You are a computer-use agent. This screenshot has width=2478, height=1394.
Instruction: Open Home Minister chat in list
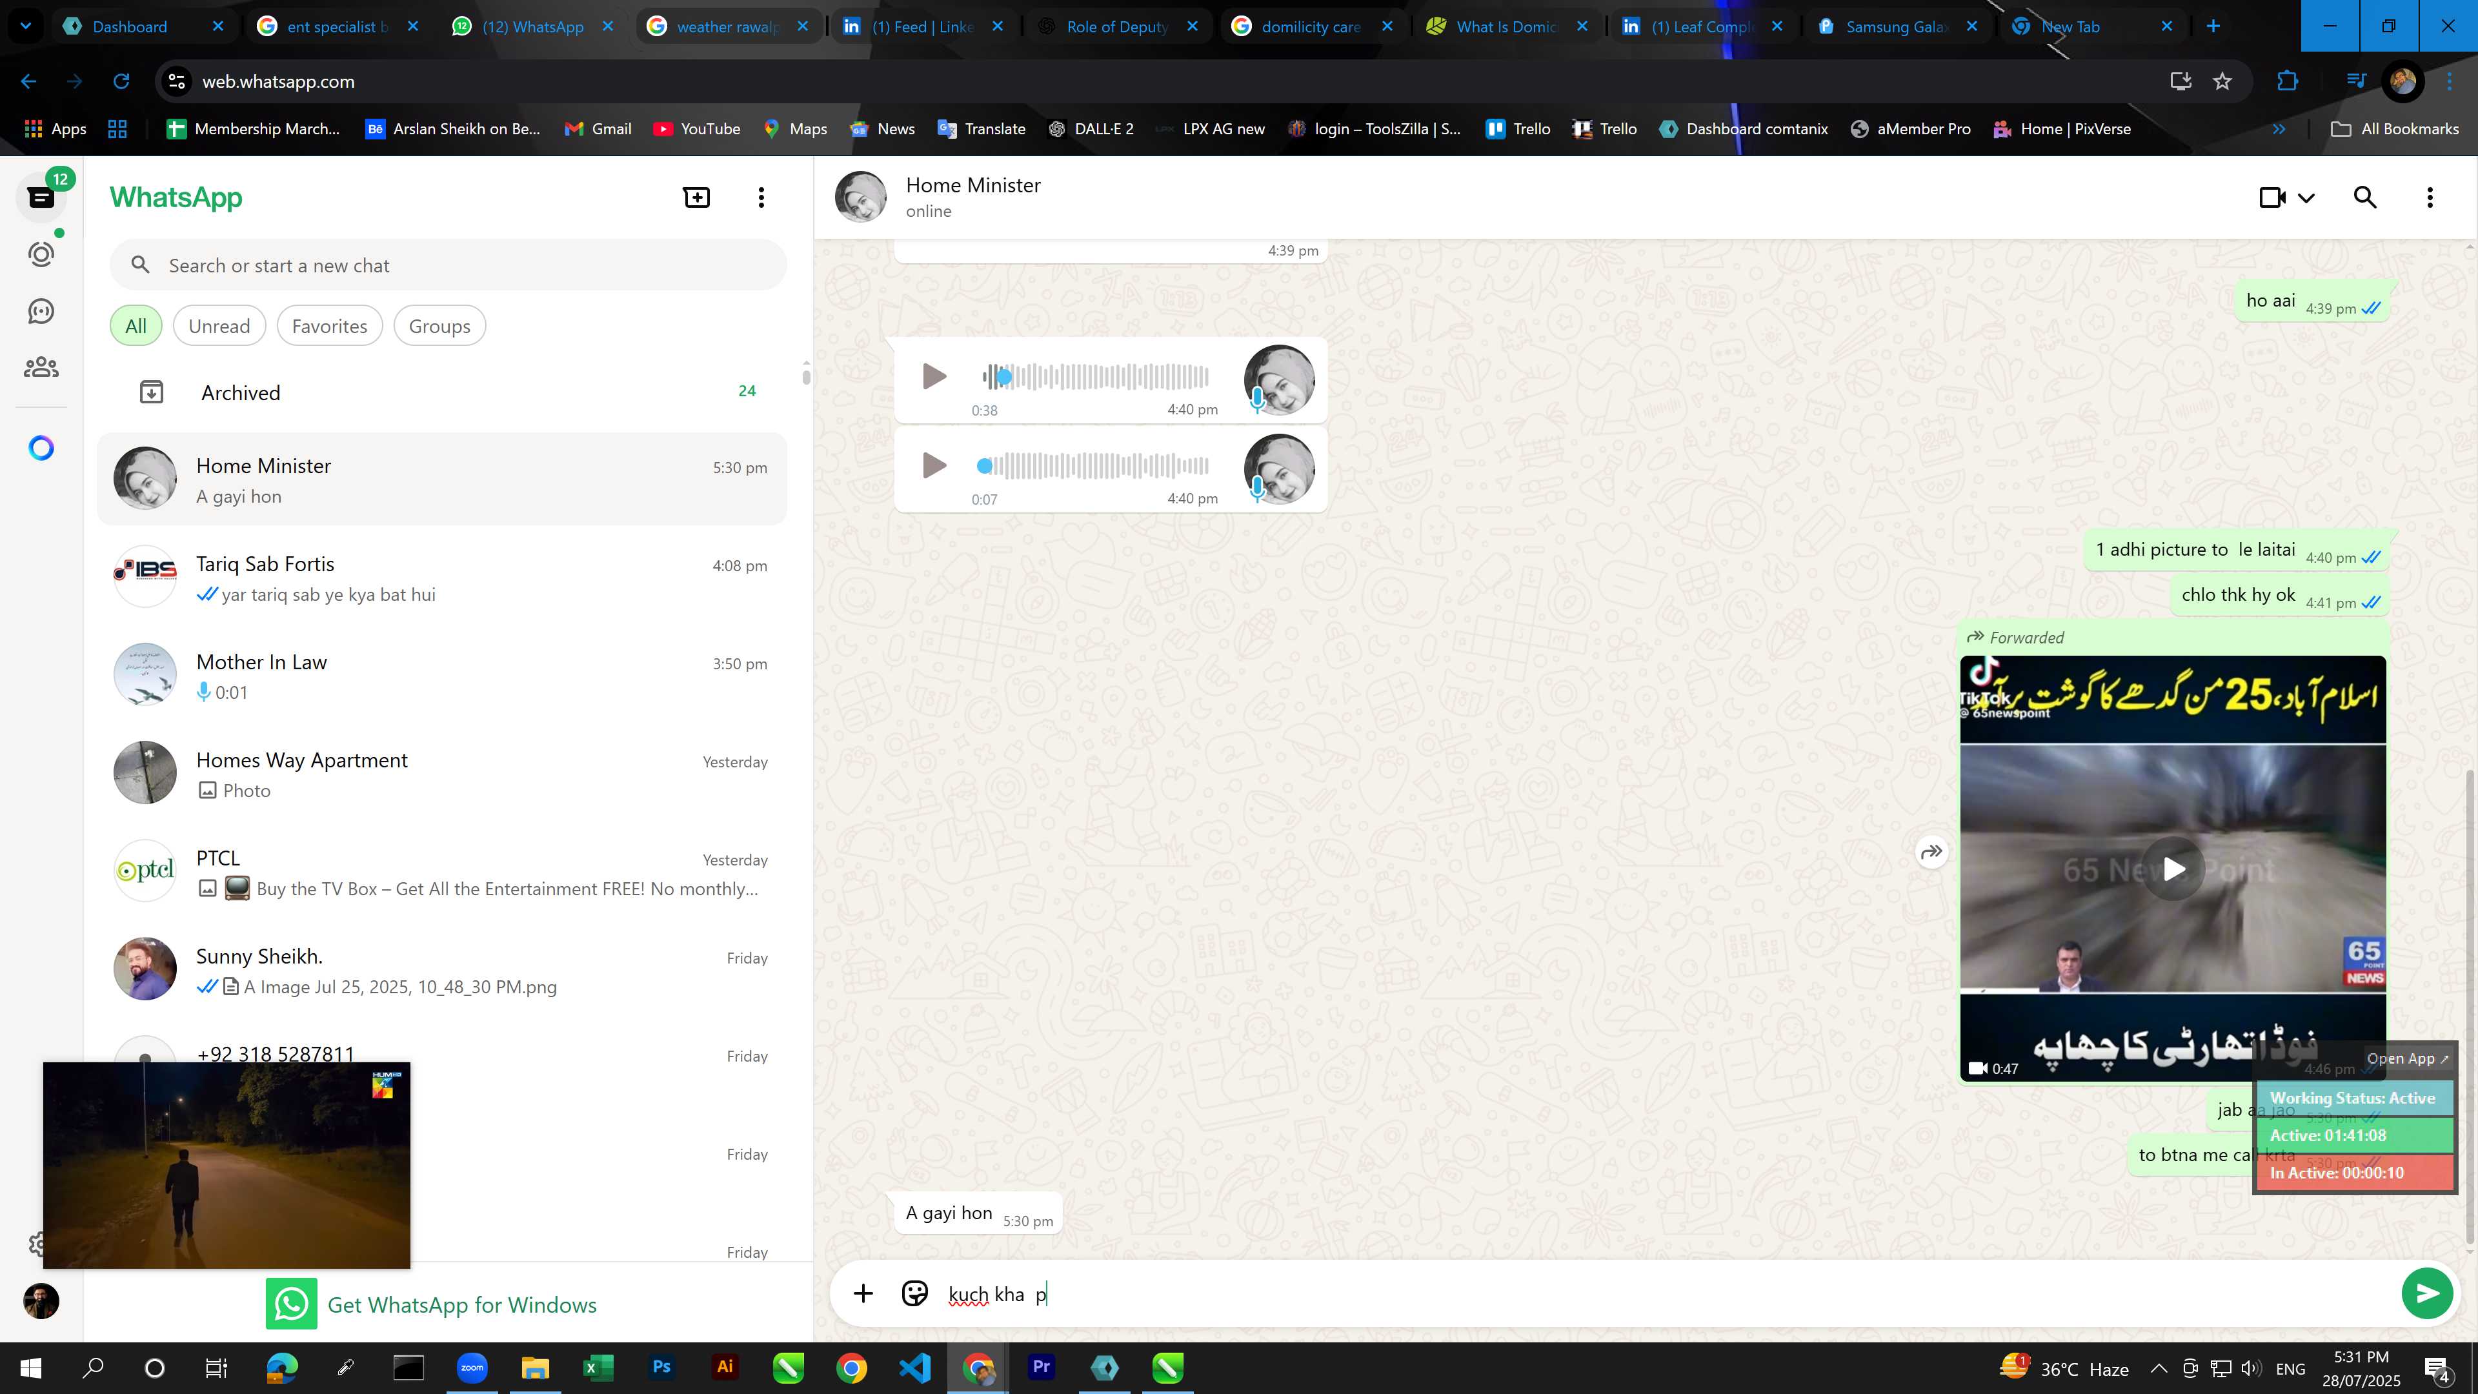443,479
